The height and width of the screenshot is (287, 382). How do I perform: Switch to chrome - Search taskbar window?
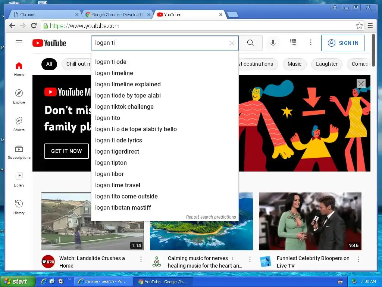coord(104,281)
